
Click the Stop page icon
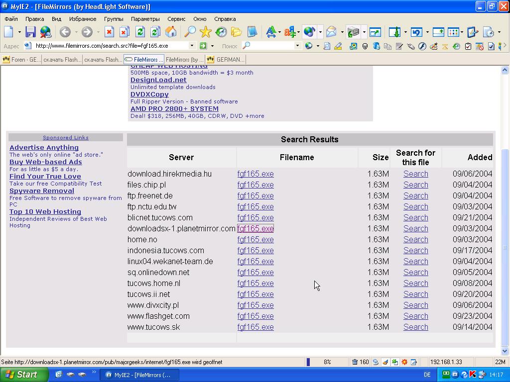click(x=109, y=32)
